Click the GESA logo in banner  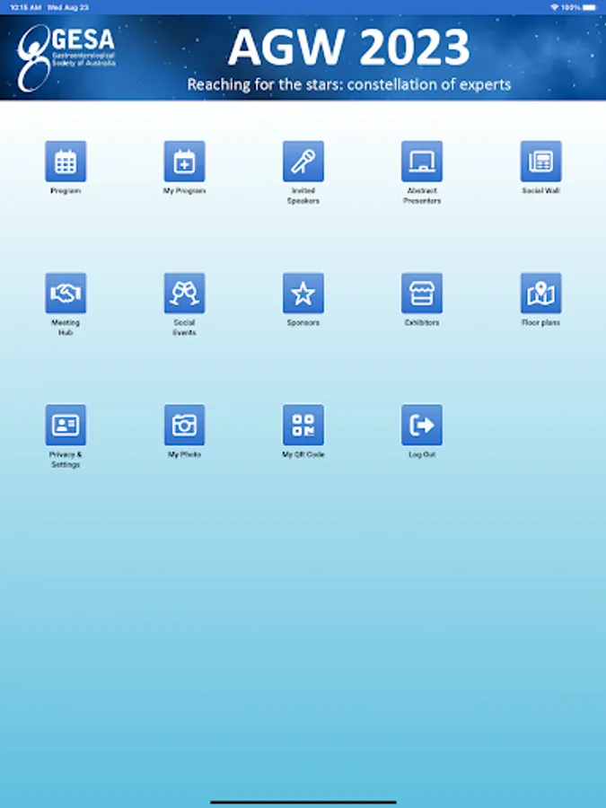point(66,57)
